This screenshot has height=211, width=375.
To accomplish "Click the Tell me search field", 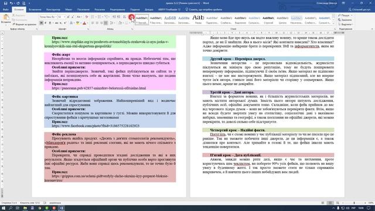I will tap(203, 9).
